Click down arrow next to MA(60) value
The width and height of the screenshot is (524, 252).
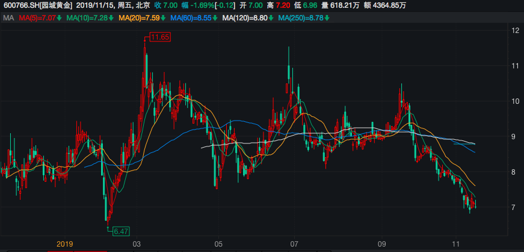tap(216, 18)
